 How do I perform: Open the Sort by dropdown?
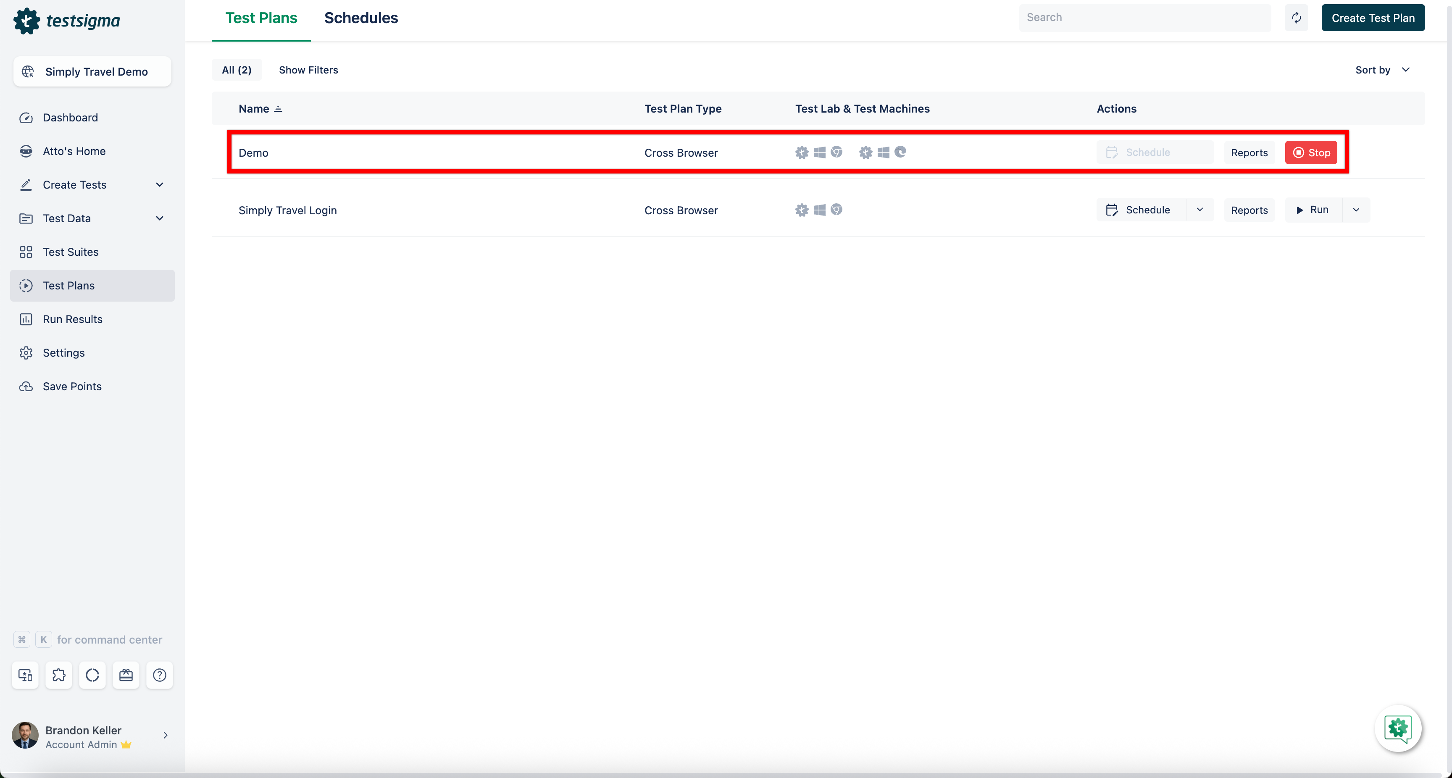tap(1382, 70)
